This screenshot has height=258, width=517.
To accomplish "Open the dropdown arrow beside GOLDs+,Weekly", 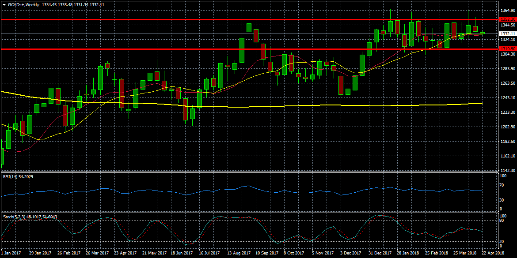I will (4, 4).
